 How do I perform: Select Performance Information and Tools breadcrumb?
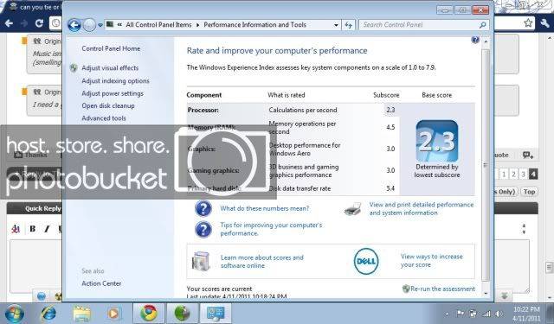pos(254,25)
